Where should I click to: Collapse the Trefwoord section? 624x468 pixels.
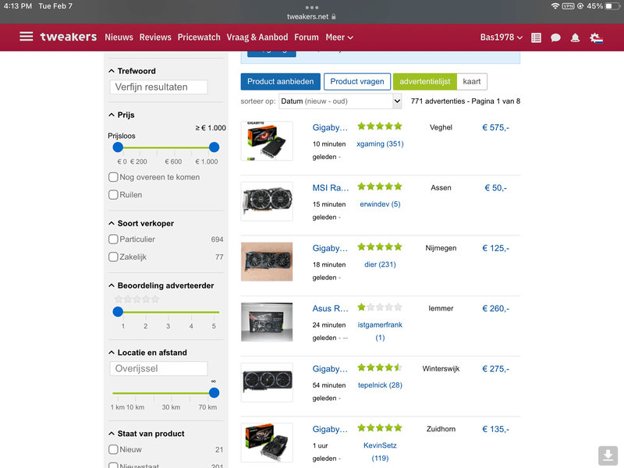tap(132, 71)
